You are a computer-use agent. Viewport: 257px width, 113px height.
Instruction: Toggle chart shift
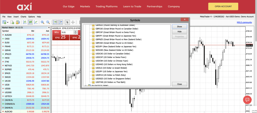(60, 22)
